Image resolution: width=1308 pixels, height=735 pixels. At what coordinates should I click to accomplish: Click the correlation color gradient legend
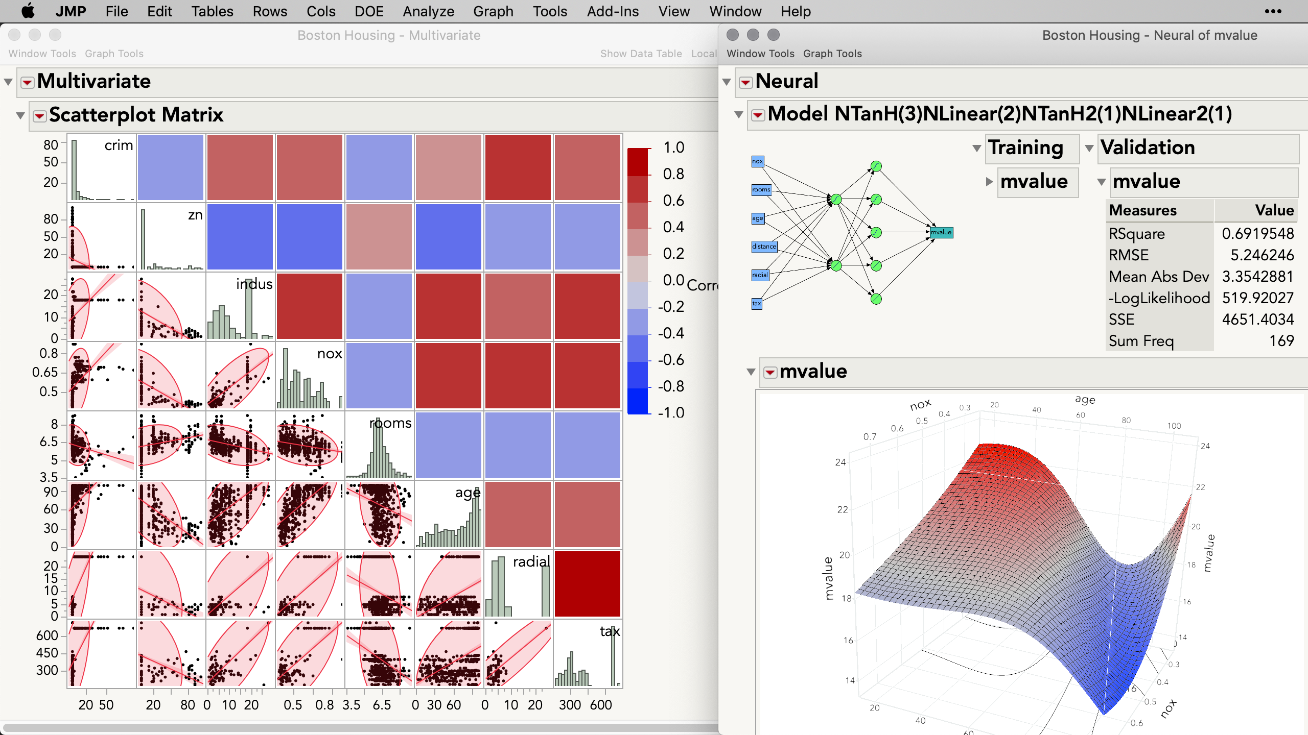(x=638, y=280)
